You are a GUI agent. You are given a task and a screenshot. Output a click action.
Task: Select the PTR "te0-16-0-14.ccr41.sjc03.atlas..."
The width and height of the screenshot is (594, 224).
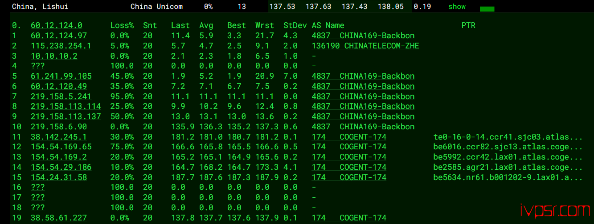[x=508, y=137]
